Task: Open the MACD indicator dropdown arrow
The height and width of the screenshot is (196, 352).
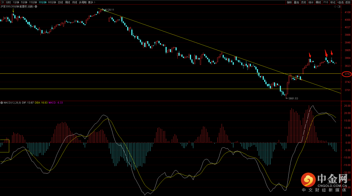Action: tap(2, 103)
